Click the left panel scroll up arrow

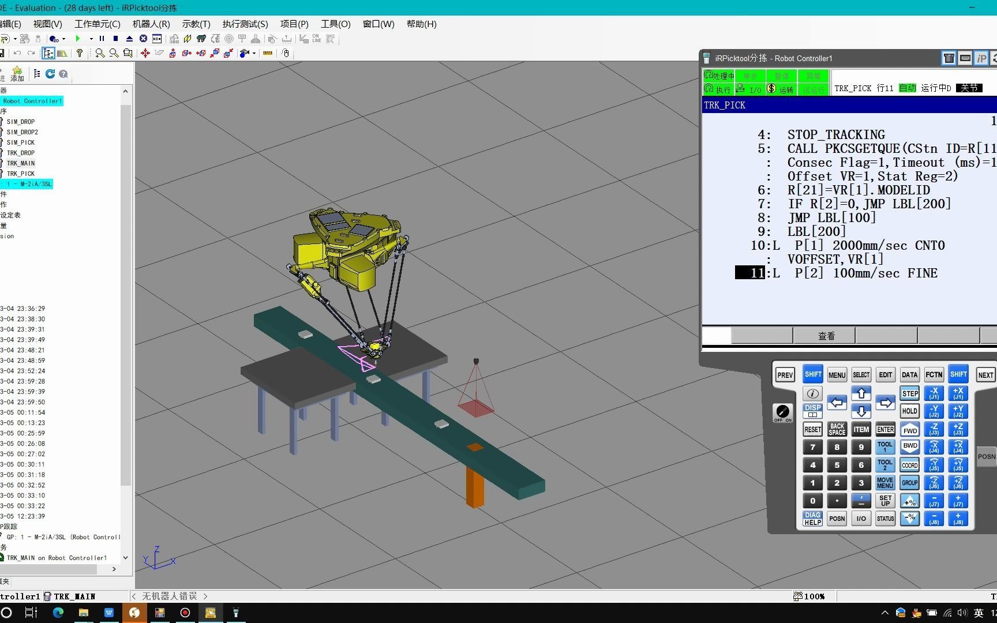(125, 91)
